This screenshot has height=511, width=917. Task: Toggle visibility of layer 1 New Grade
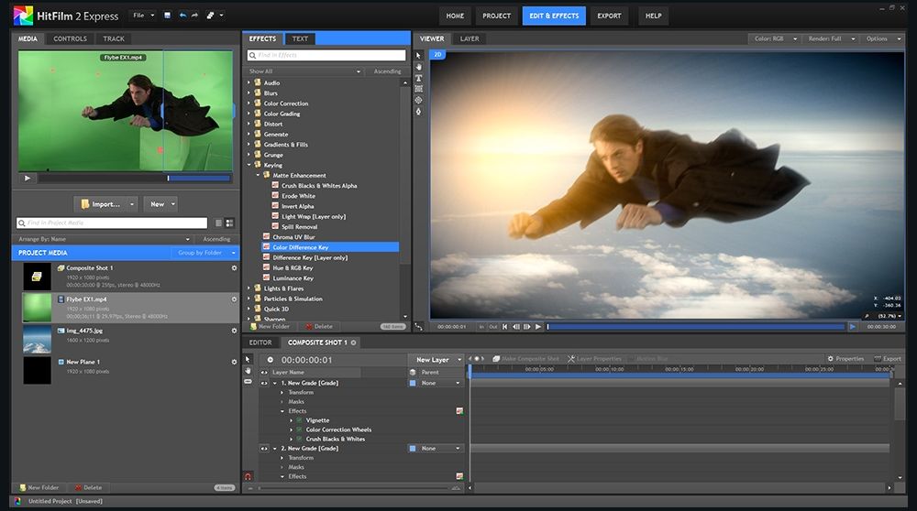pos(264,383)
